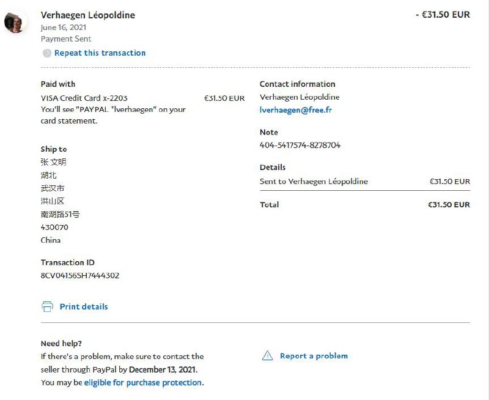This screenshot has height=400, width=489.
Task: Click the province line 湖北
Action: [49, 175]
